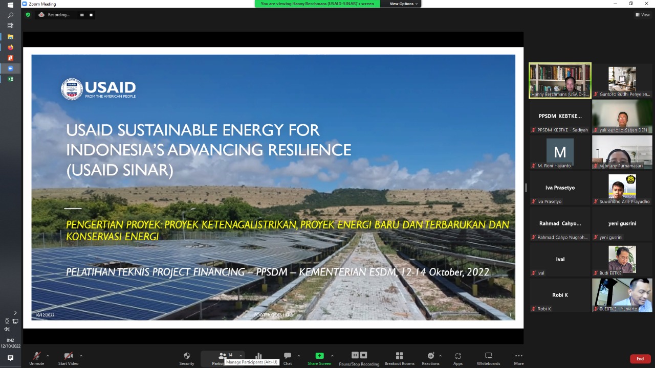Click the View layout button top right
Viewport: 655px width, 368px height.
coord(643,15)
